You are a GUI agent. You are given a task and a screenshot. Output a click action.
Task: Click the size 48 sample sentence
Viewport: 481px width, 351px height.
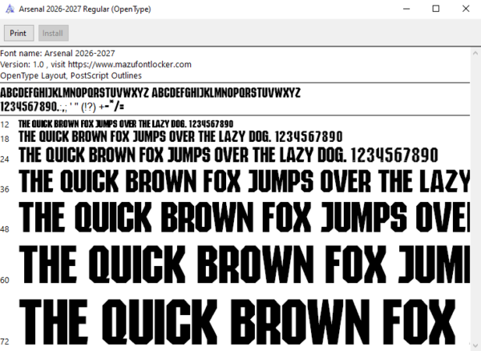pos(245,217)
